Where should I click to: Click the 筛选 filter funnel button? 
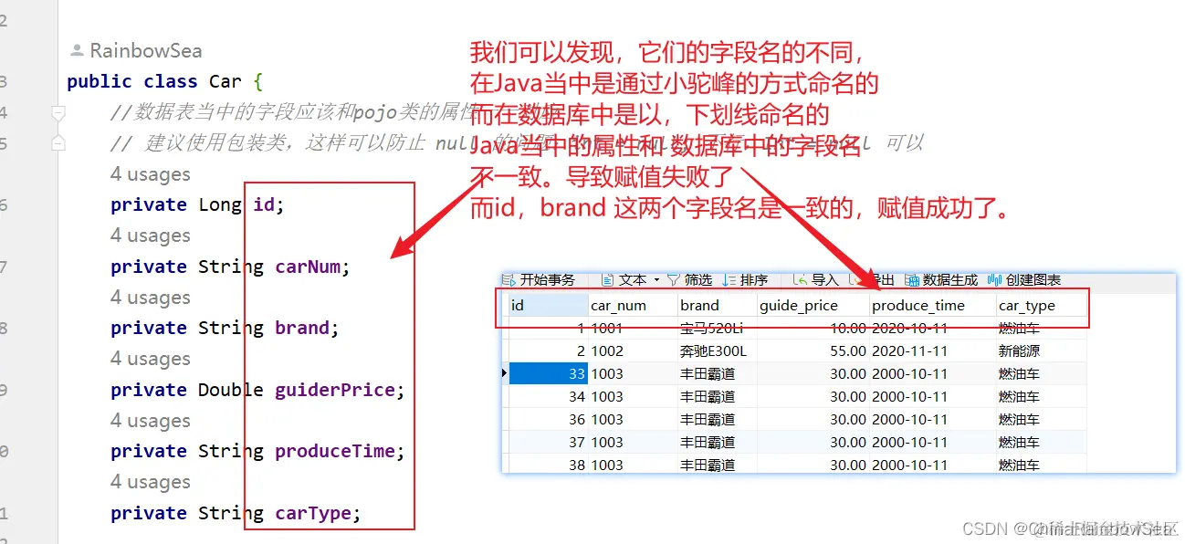690,280
